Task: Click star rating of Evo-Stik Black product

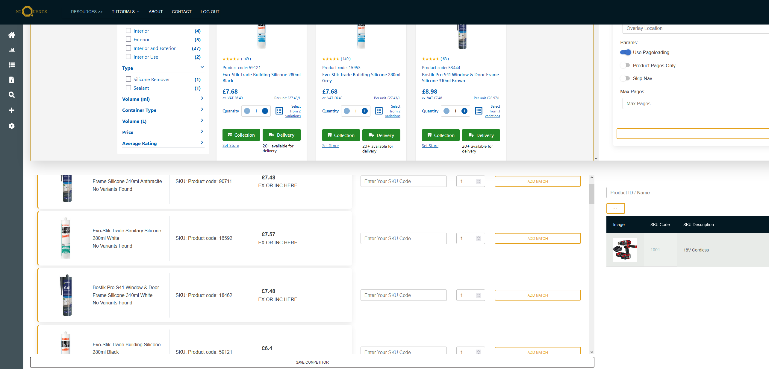Action: [231, 59]
